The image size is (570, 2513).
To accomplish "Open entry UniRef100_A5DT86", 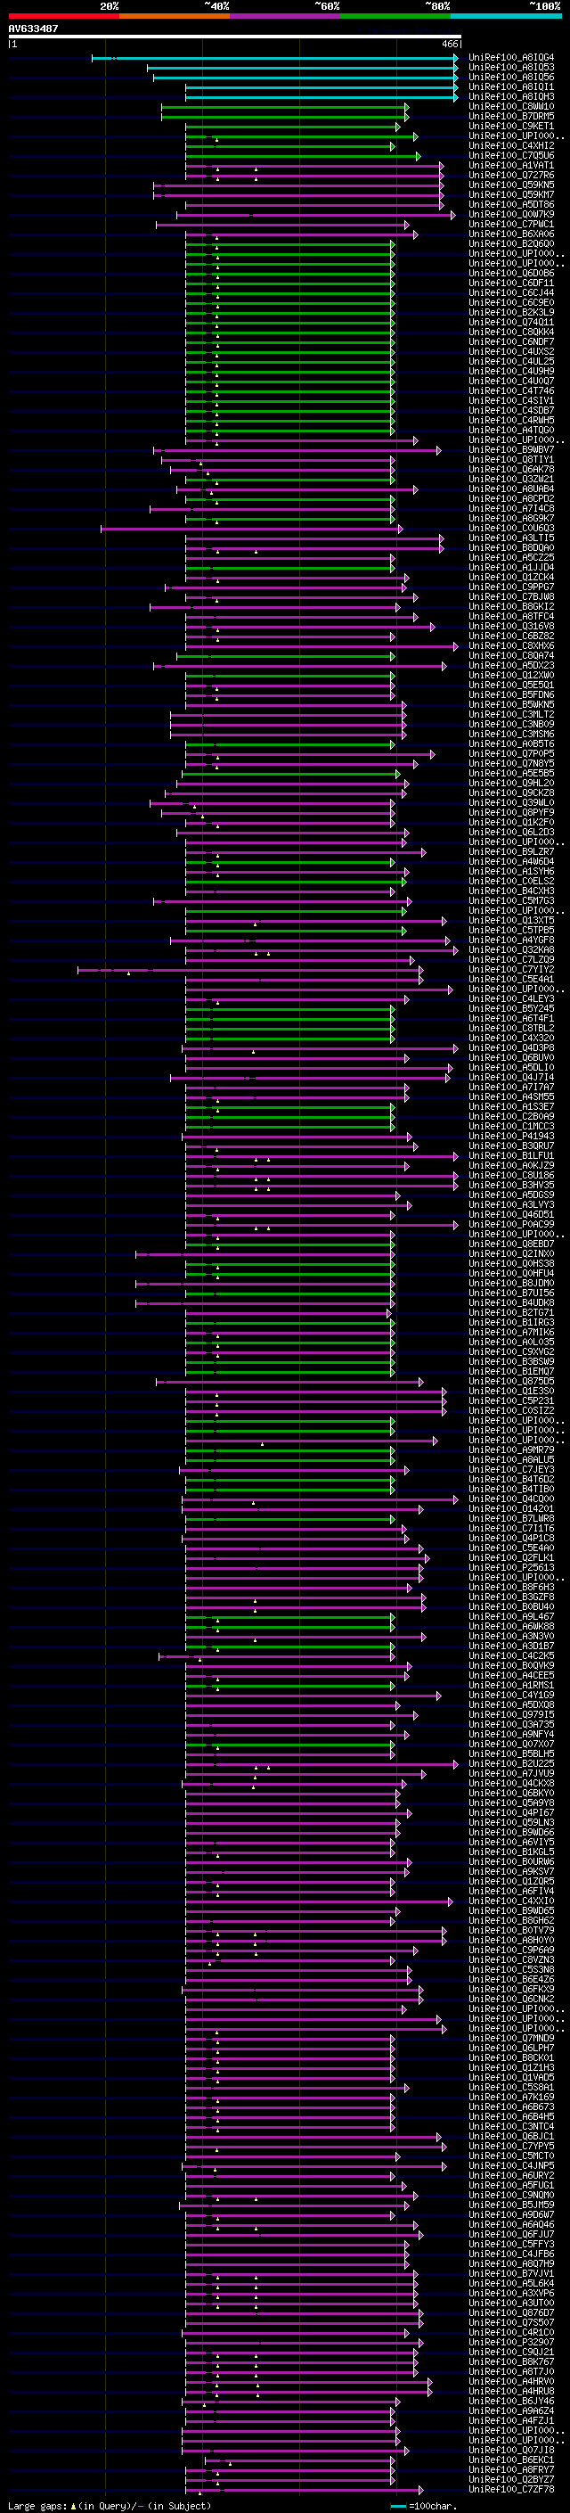I will (511, 205).
